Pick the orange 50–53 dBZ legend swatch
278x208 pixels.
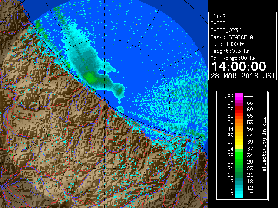239,123
